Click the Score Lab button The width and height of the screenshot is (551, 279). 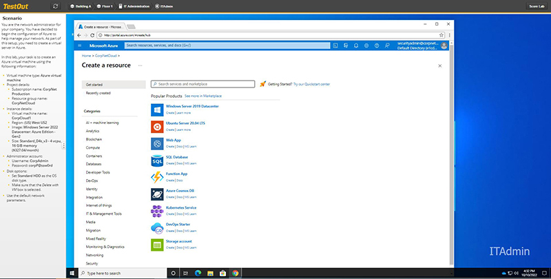coord(537,6)
